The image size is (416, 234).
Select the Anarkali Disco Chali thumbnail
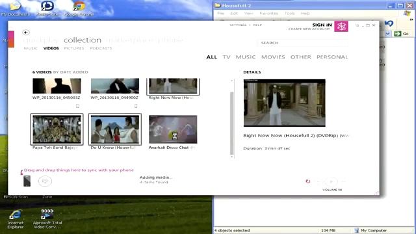click(173, 129)
